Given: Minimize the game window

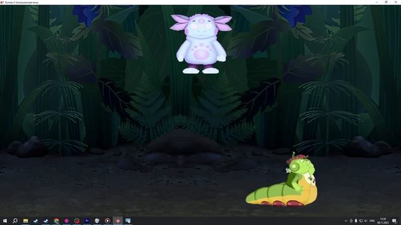Looking at the screenshot, I should click(377, 2).
